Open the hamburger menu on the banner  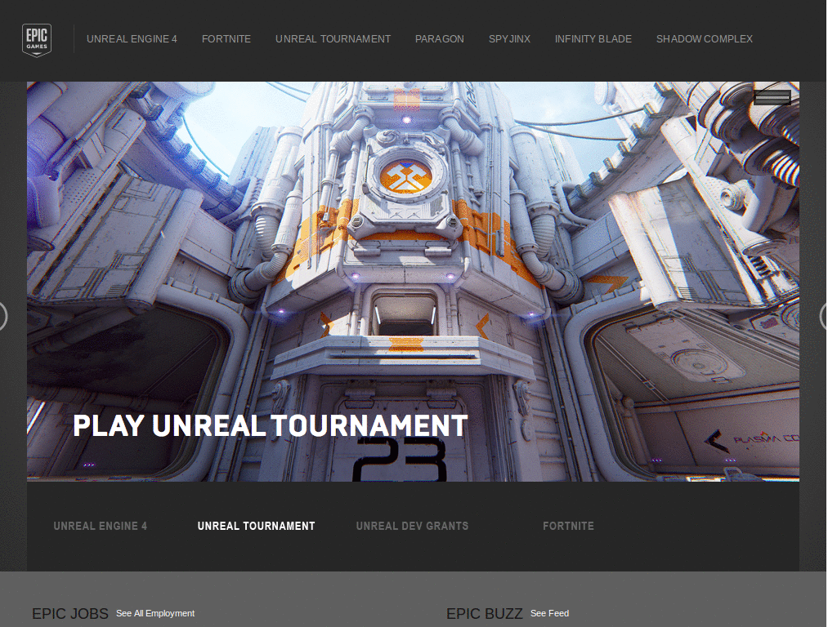tap(773, 97)
